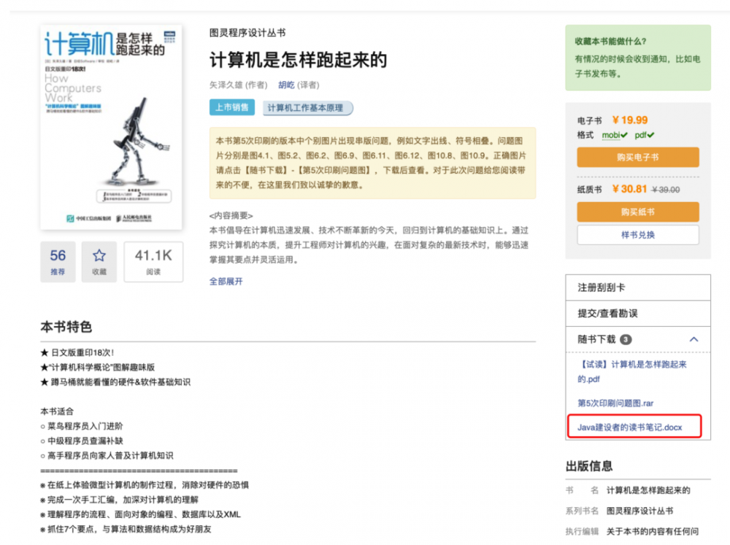The image size is (730, 545).
Task: Open author link 矢泽久雄
Action: (225, 85)
